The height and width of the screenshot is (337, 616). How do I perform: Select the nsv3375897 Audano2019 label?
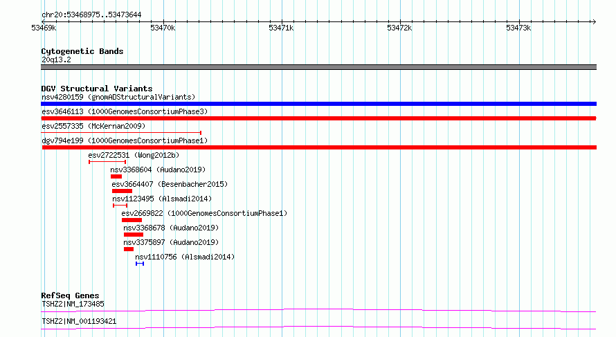[171, 242]
